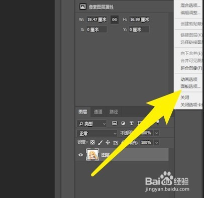Hide the 图层 layer with eye icon
The image size is (204, 198).
[80, 155]
